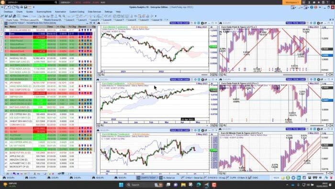The width and height of the screenshot is (335, 189).
Task: Switch to the Layout 10 tab
Action: (157, 20)
